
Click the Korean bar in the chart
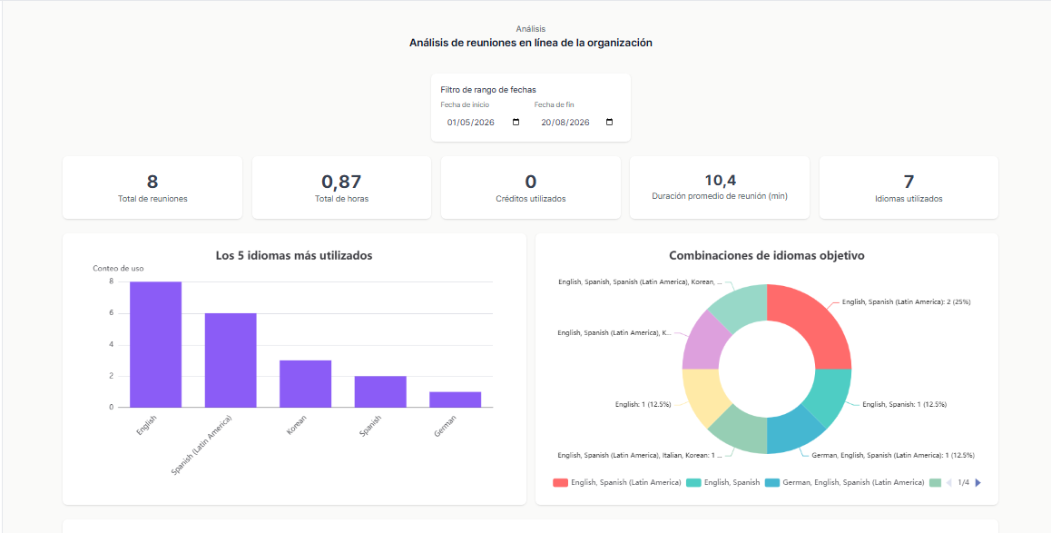(306, 383)
